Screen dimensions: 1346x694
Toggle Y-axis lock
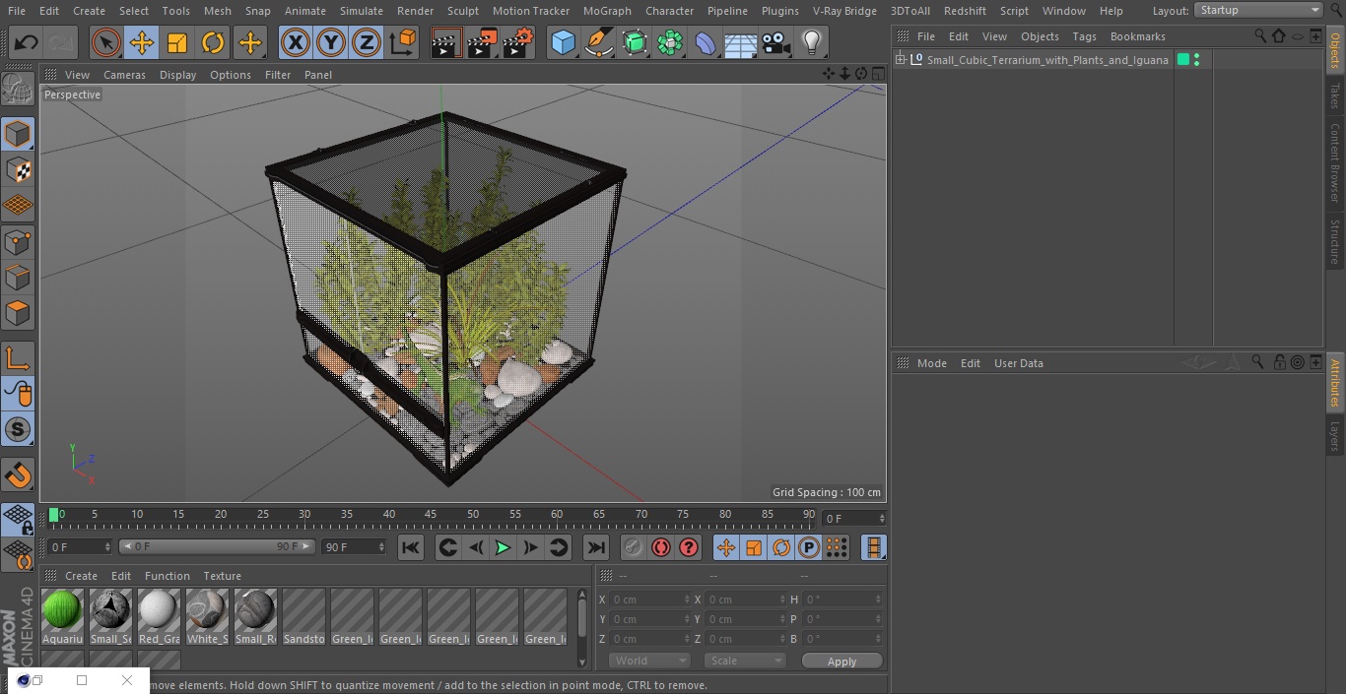pyautogui.click(x=330, y=42)
